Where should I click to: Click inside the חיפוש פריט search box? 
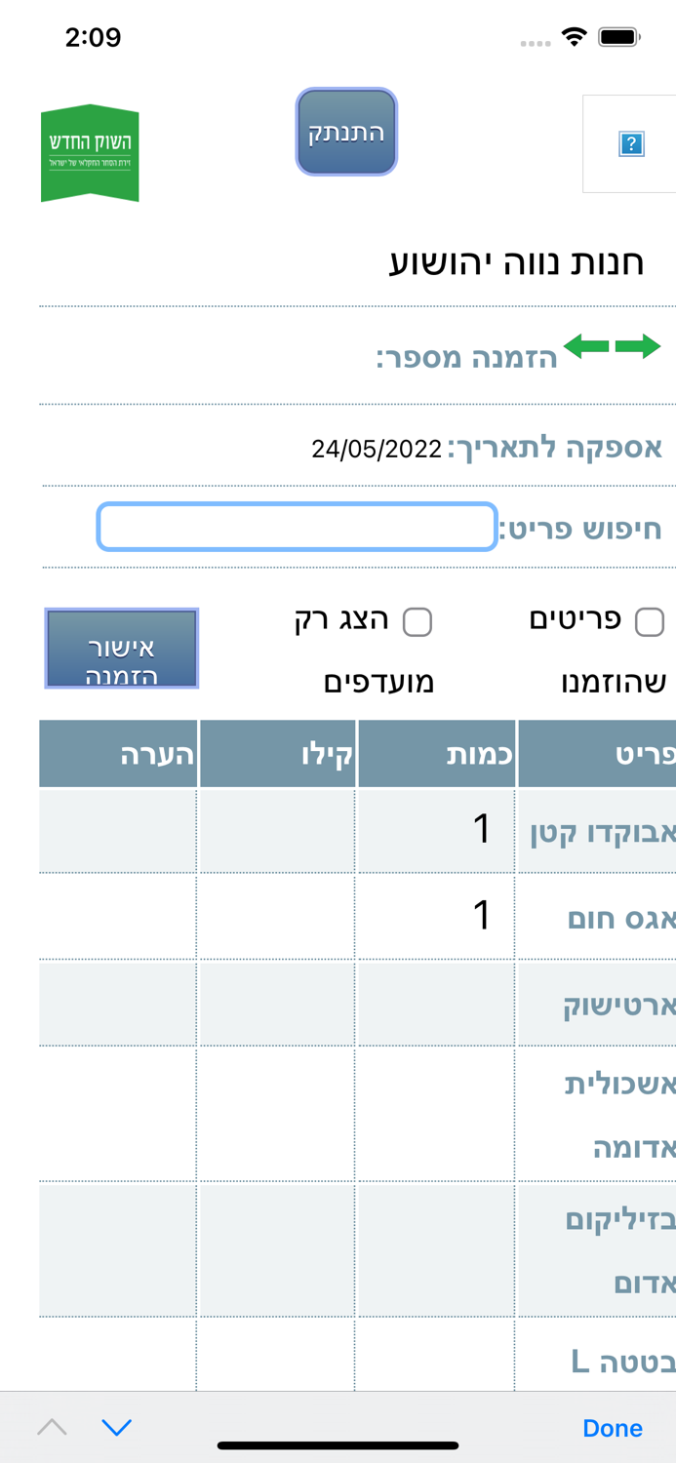[x=296, y=526]
